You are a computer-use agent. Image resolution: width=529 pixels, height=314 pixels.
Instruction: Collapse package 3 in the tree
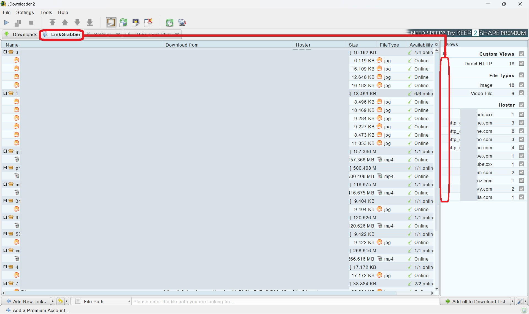[5, 52]
